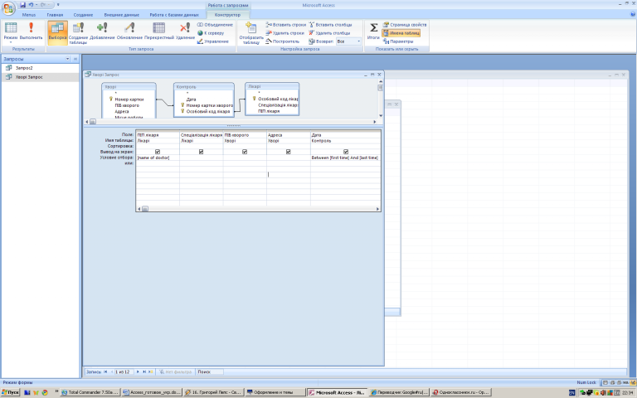This screenshot has height=398, width=637.
Task: Choose the Добавление append query icon
Action: click(x=103, y=31)
